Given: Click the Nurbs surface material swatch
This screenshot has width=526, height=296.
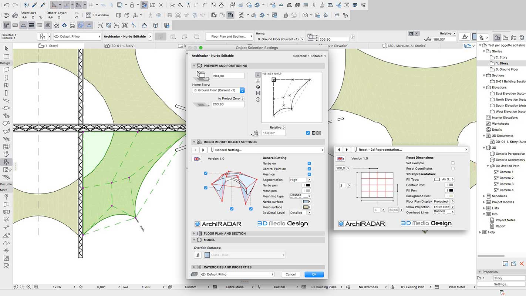Looking at the screenshot, I should pos(306,202).
